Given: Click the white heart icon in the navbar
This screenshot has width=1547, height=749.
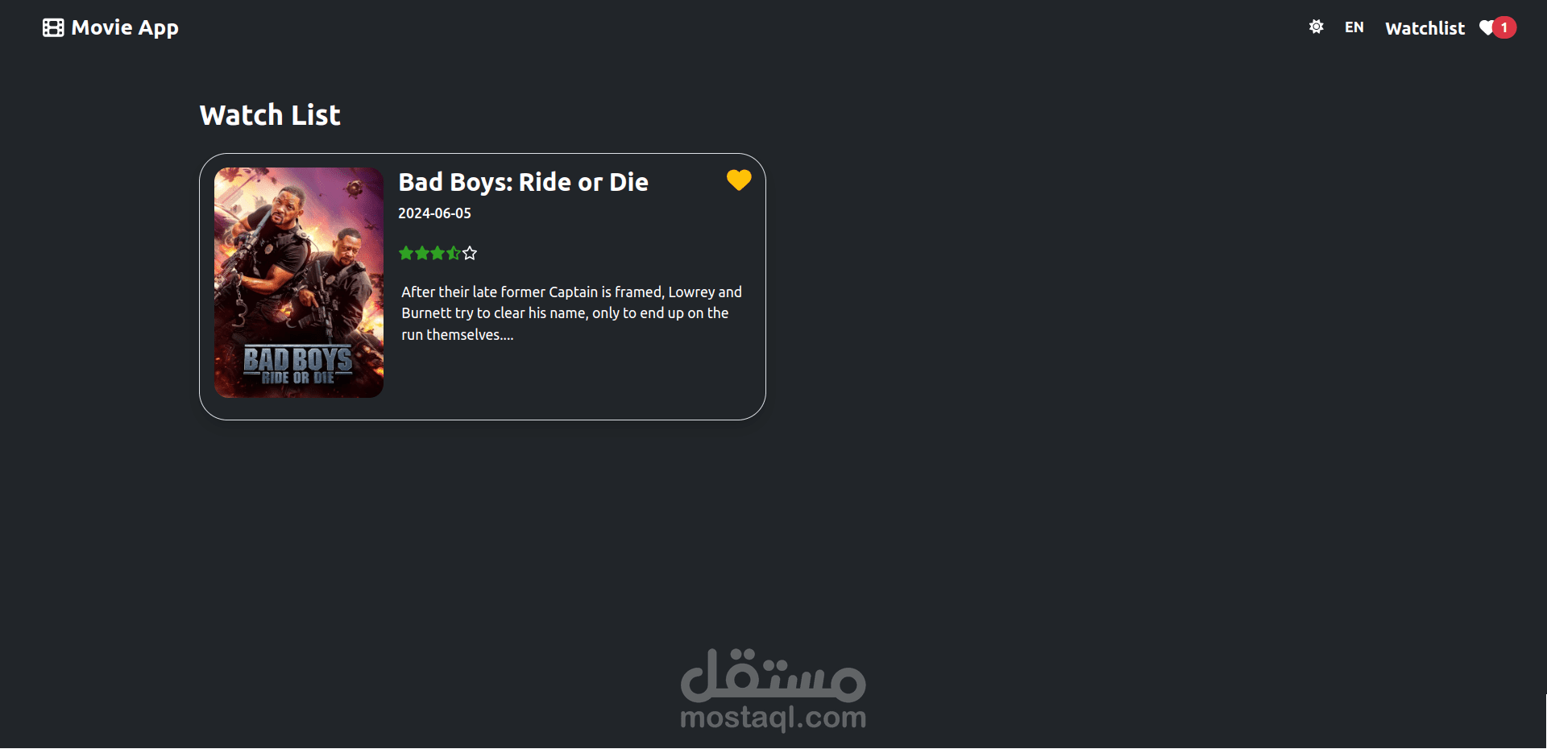Looking at the screenshot, I should [1487, 28].
